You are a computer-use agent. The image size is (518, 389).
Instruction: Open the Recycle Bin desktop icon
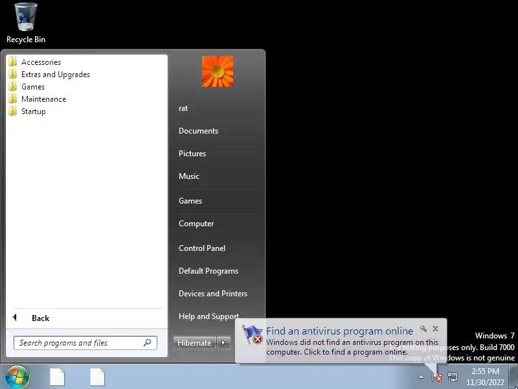click(26, 23)
